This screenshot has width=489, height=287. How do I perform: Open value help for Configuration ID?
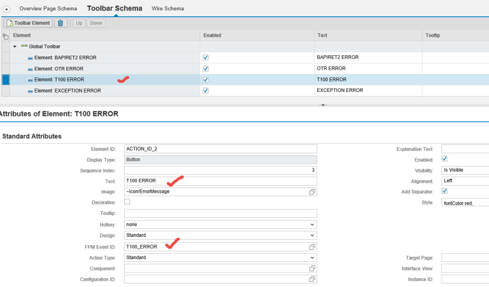tap(312, 279)
